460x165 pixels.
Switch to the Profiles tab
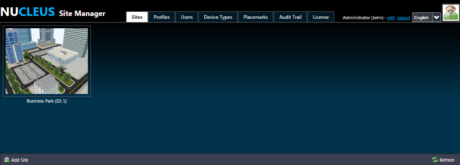point(162,17)
